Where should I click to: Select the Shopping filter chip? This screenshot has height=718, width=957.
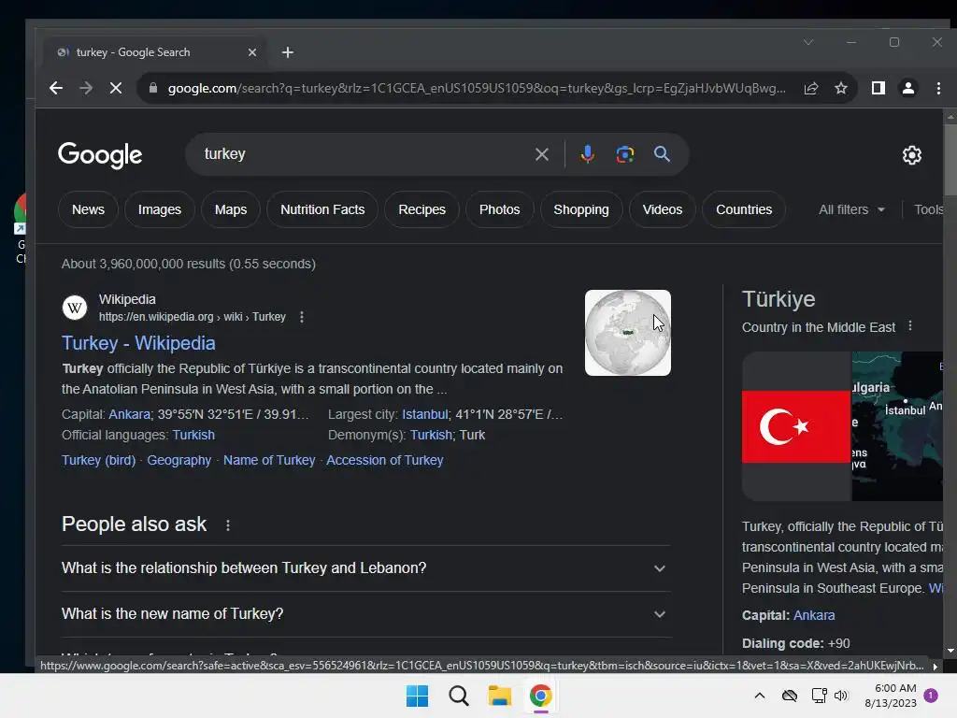point(581,209)
